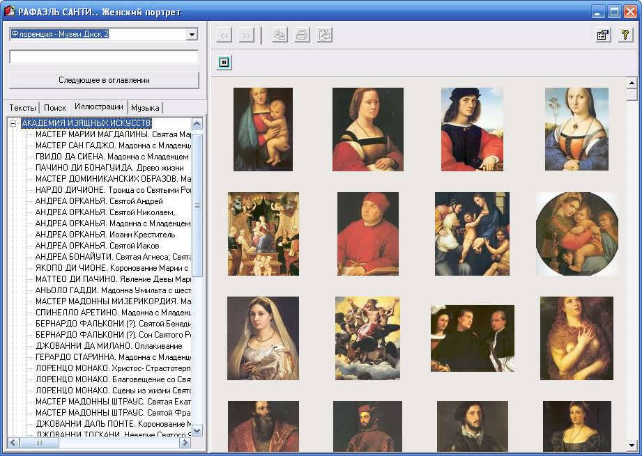Click the print icon in toolbar
Image resolution: width=642 pixels, height=456 pixels.
pyautogui.click(x=302, y=36)
